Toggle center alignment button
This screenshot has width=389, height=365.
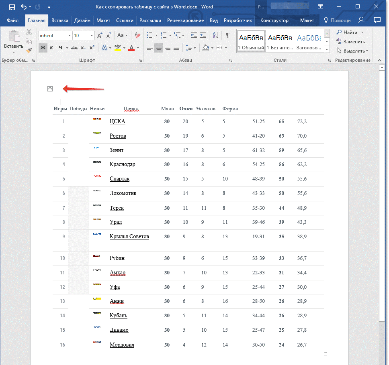click(x=158, y=48)
